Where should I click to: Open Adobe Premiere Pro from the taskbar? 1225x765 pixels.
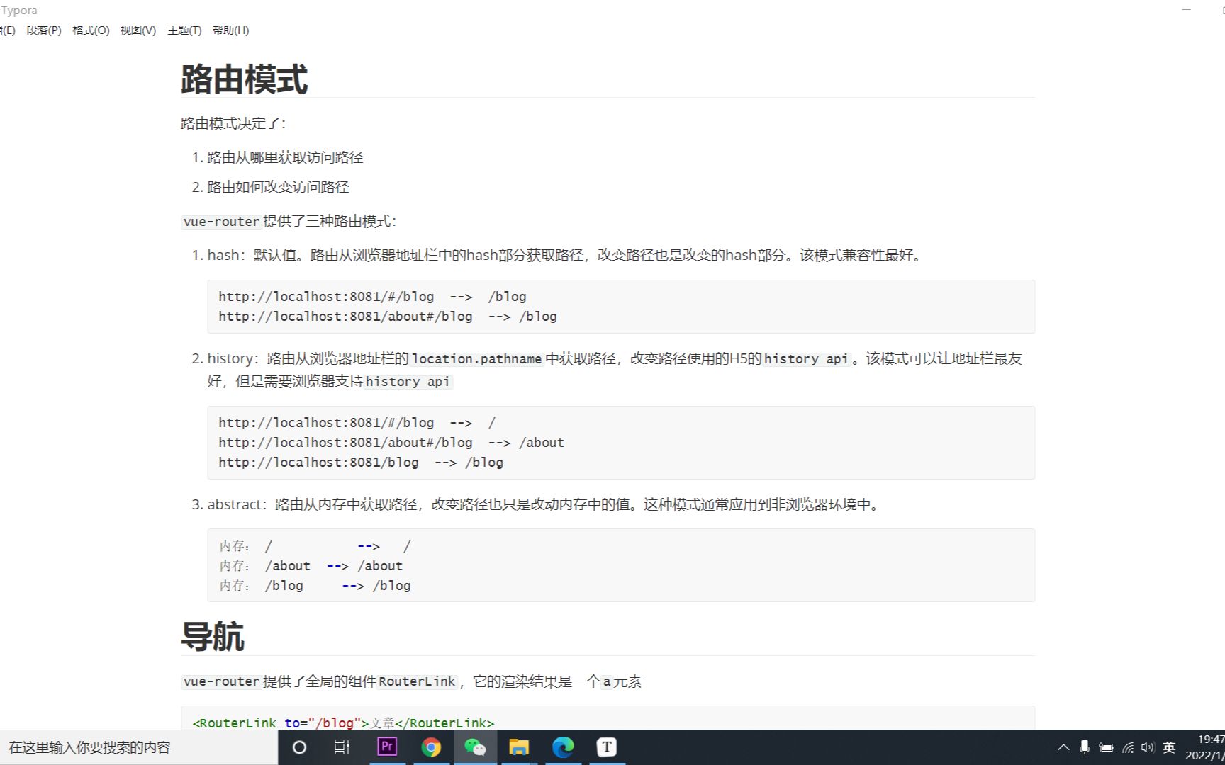[387, 747]
